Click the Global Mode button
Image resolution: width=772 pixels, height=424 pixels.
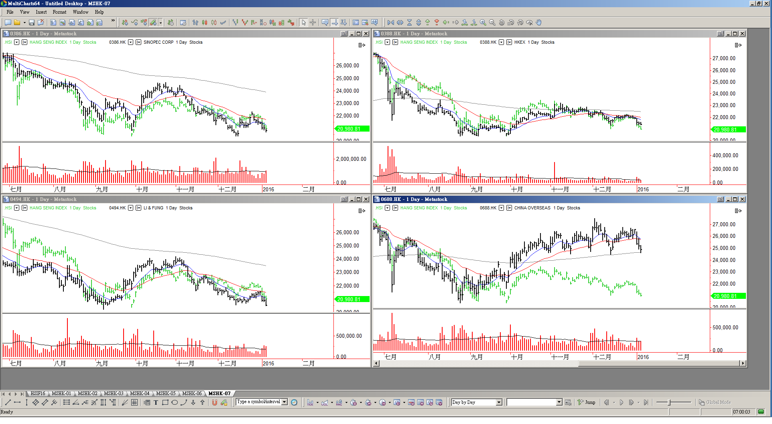point(715,402)
